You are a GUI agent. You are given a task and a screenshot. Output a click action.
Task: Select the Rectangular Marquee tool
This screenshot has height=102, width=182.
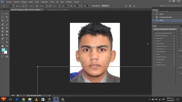click(3, 14)
